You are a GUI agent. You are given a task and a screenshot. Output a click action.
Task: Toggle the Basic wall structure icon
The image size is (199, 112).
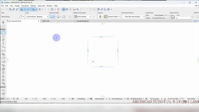tap(100, 16)
